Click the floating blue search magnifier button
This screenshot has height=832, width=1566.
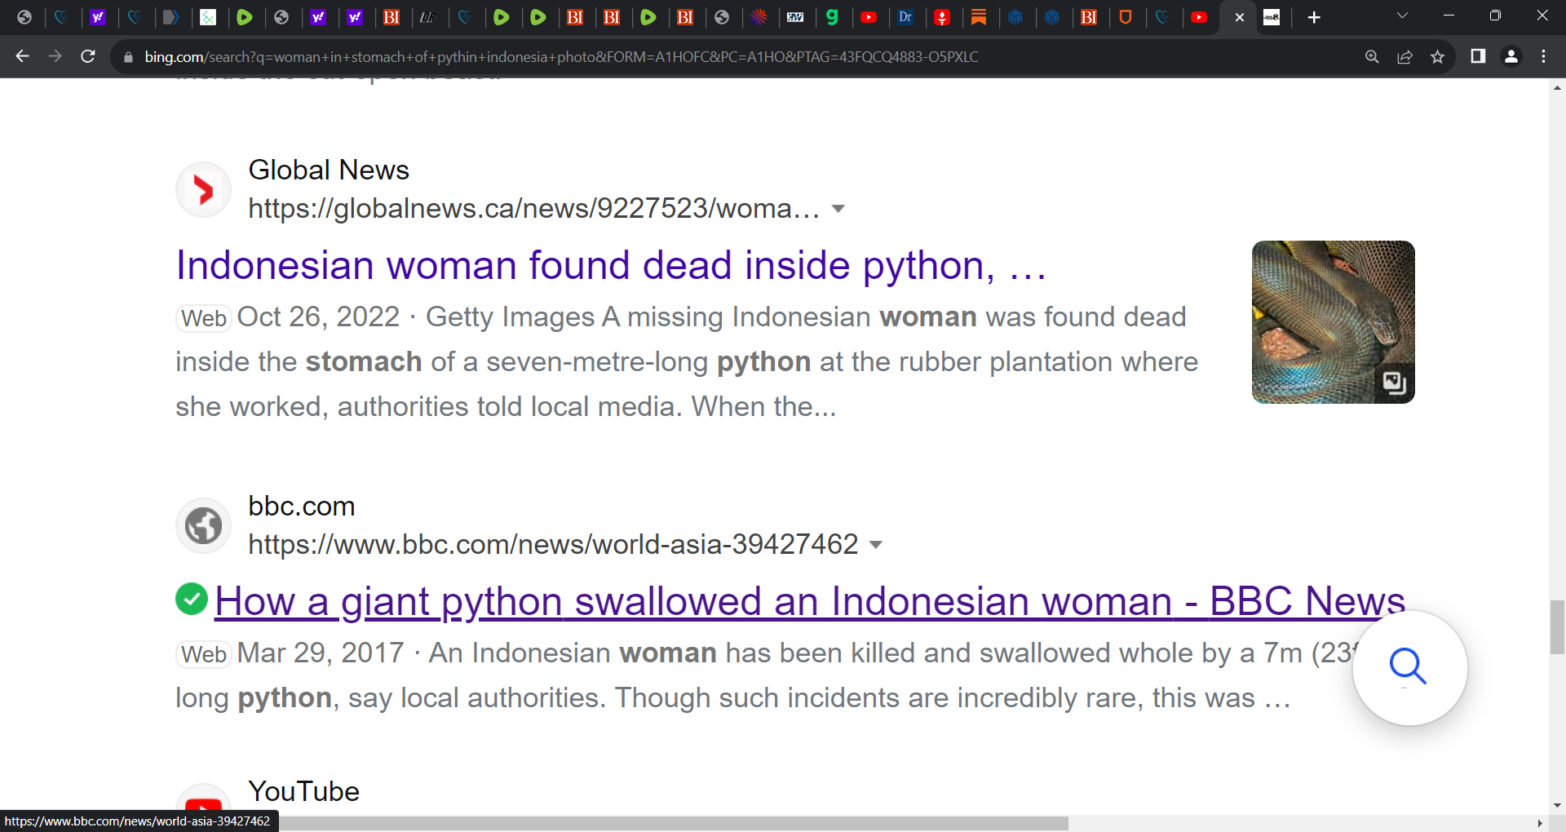(x=1409, y=667)
